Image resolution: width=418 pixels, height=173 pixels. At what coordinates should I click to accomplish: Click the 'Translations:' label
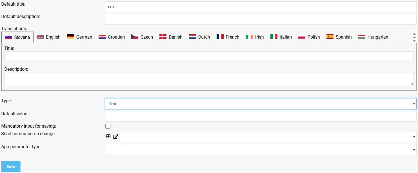pos(14,28)
